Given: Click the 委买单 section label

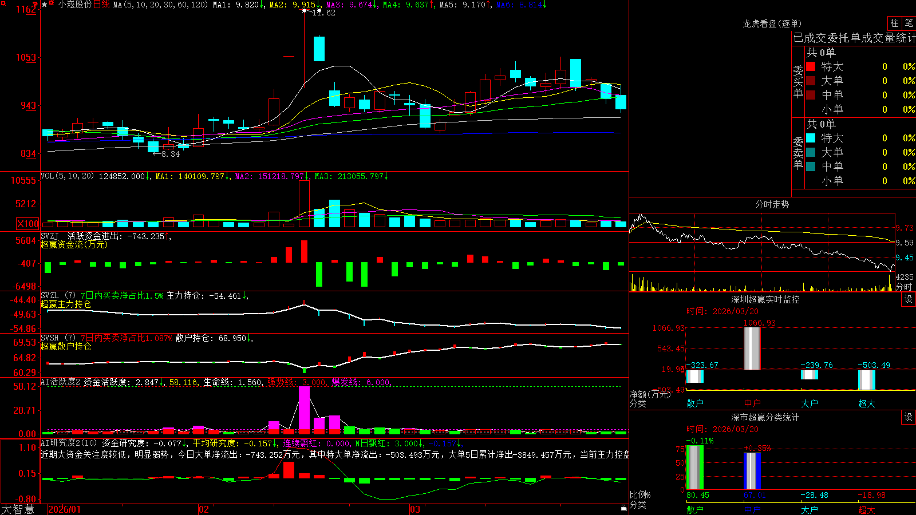Looking at the screenshot, I should (798, 81).
